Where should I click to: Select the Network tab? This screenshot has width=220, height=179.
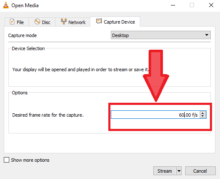point(73,22)
